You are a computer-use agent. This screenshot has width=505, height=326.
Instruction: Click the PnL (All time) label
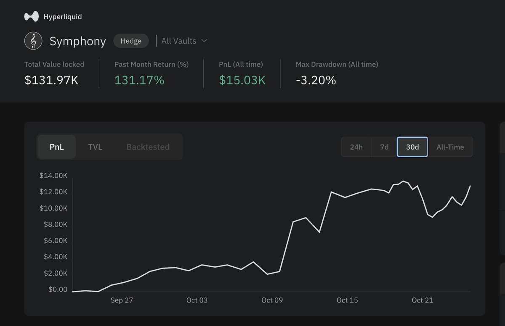241,64
